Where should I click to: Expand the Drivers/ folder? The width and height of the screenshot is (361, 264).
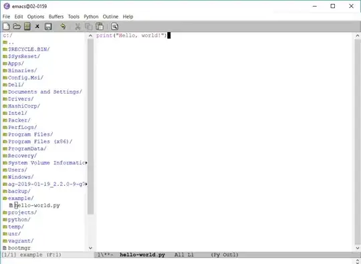pyautogui.click(x=18, y=99)
